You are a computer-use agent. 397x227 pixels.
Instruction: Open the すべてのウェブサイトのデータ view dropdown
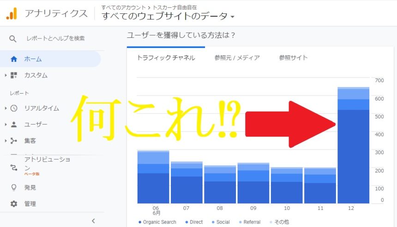click(x=168, y=17)
